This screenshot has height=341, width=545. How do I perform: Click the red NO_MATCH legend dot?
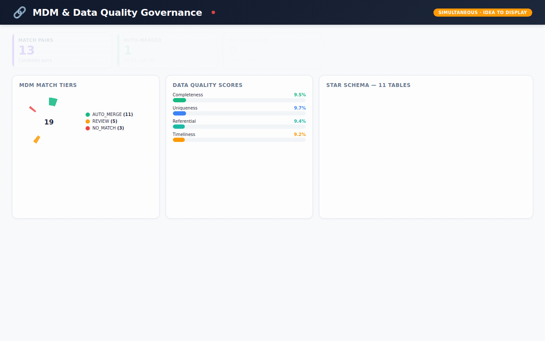88,128
